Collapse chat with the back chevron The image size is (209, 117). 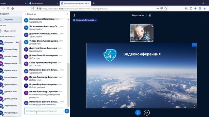(x=25, y=14)
